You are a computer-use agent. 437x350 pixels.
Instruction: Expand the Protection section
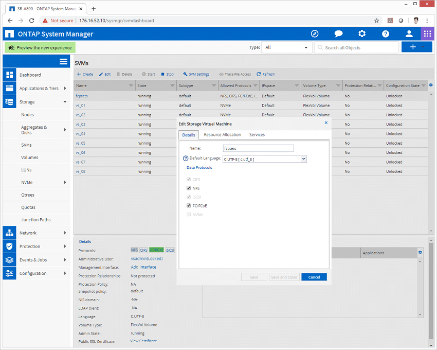coord(65,246)
